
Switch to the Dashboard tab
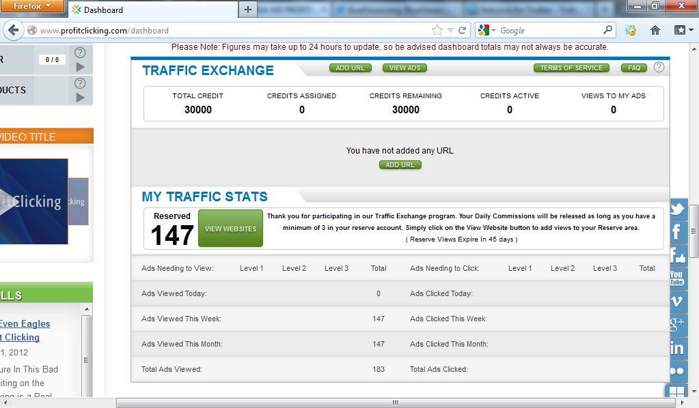tap(152, 10)
